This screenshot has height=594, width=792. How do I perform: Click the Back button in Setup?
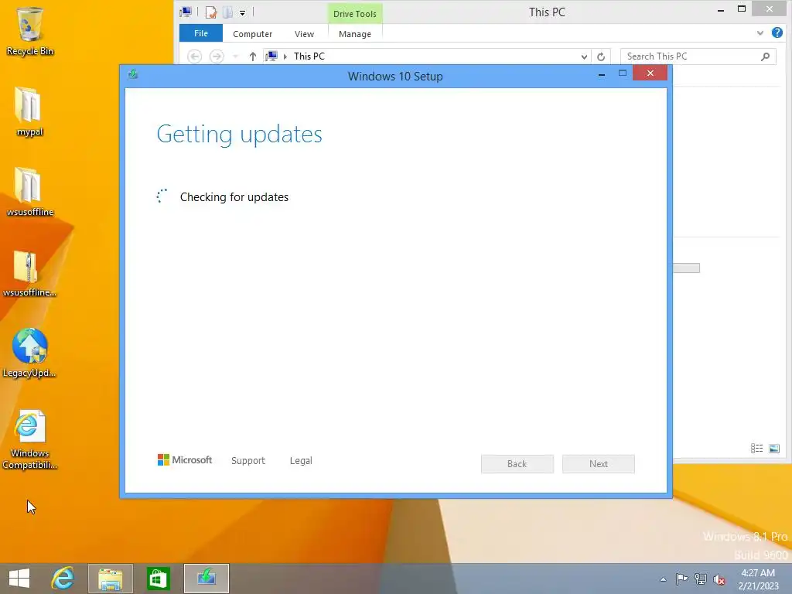pos(517,464)
